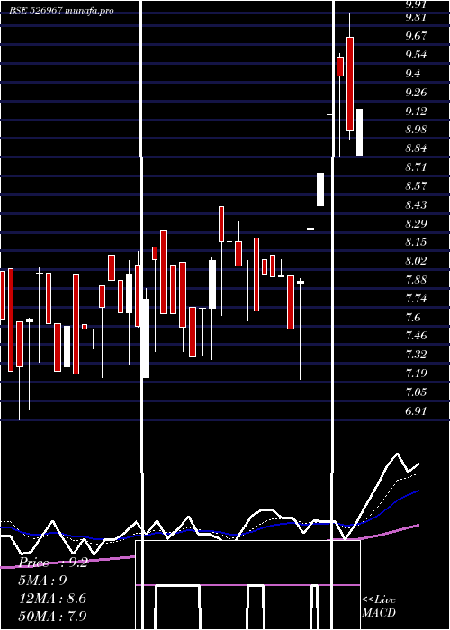Click the 50MA : 7.9 readout
Image resolution: width=450 pixels, height=630 pixels.
[52, 616]
